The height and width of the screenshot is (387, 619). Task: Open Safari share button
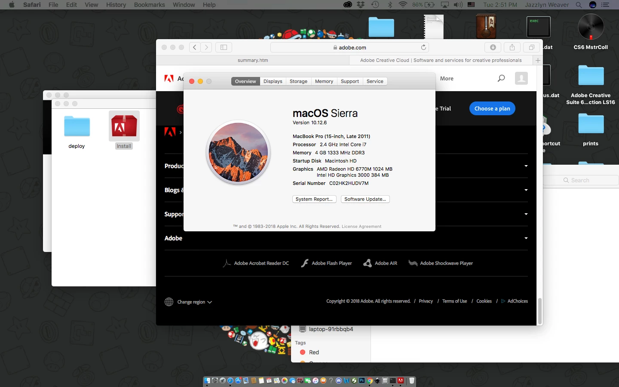(x=512, y=47)
